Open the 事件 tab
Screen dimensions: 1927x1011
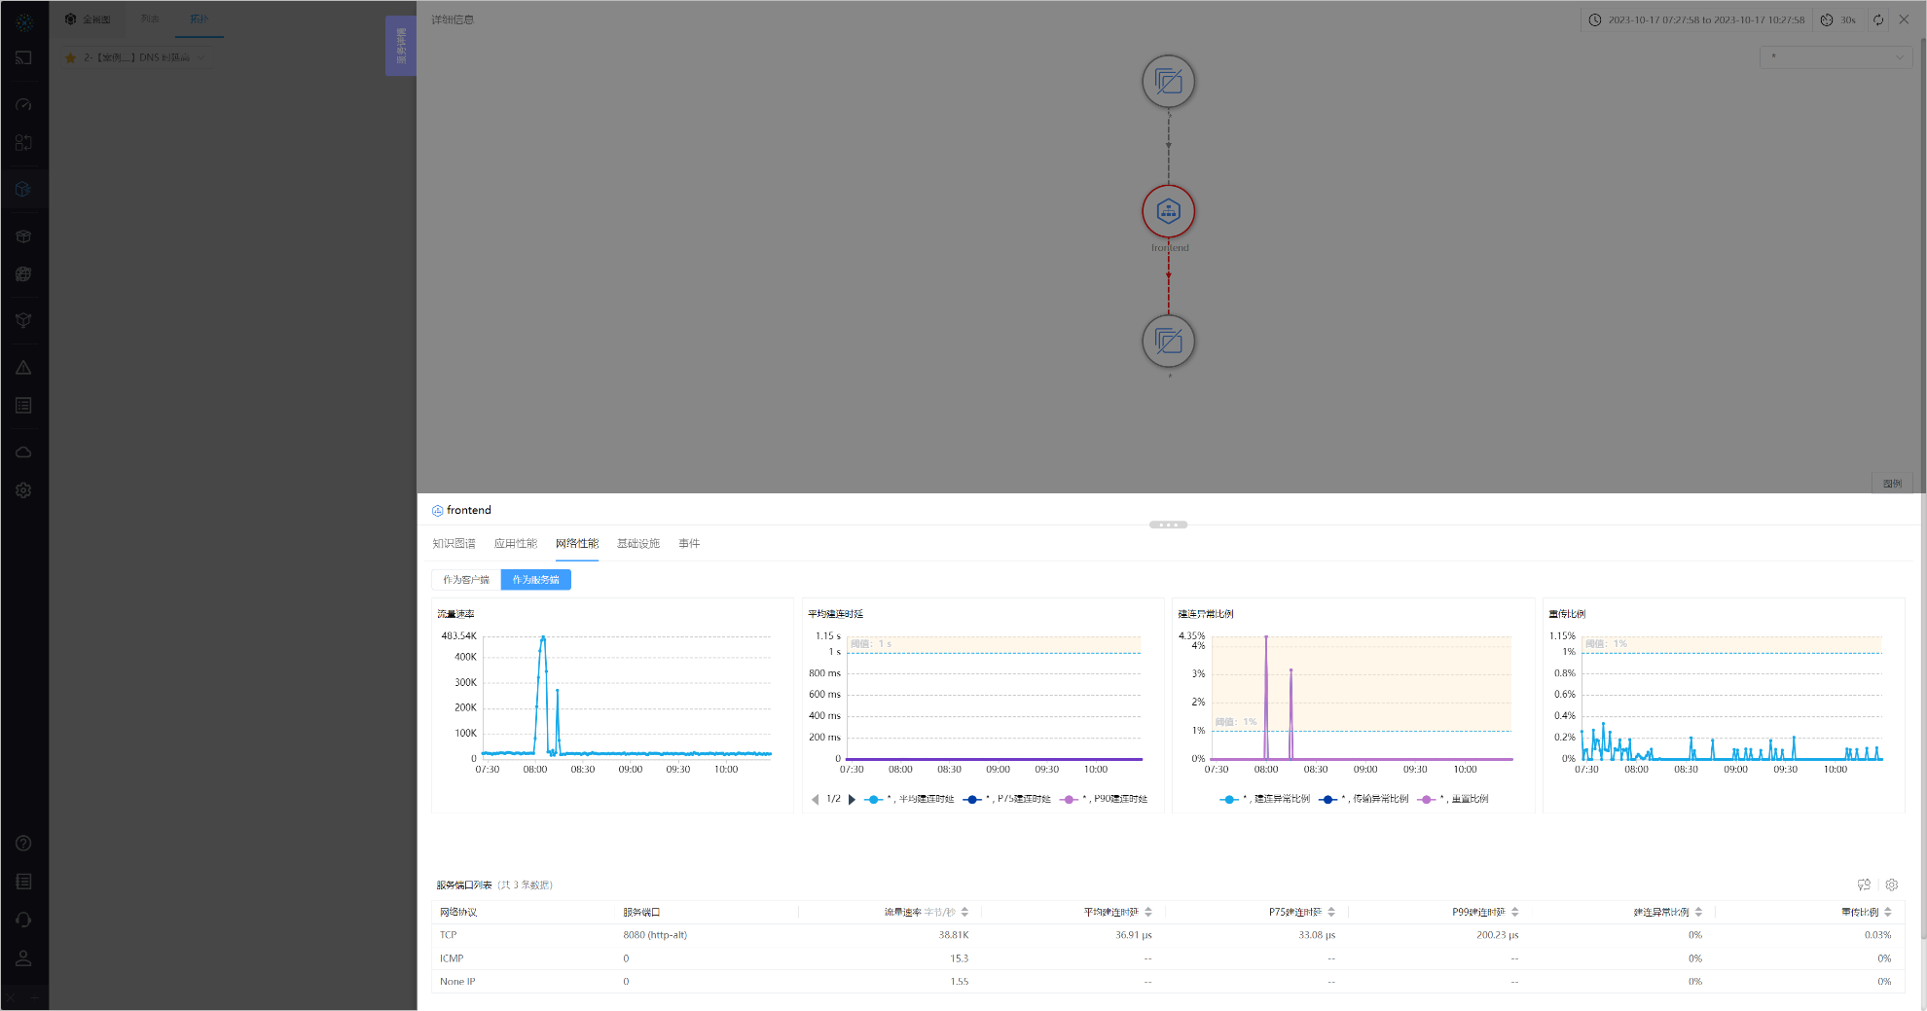[688, 543]
